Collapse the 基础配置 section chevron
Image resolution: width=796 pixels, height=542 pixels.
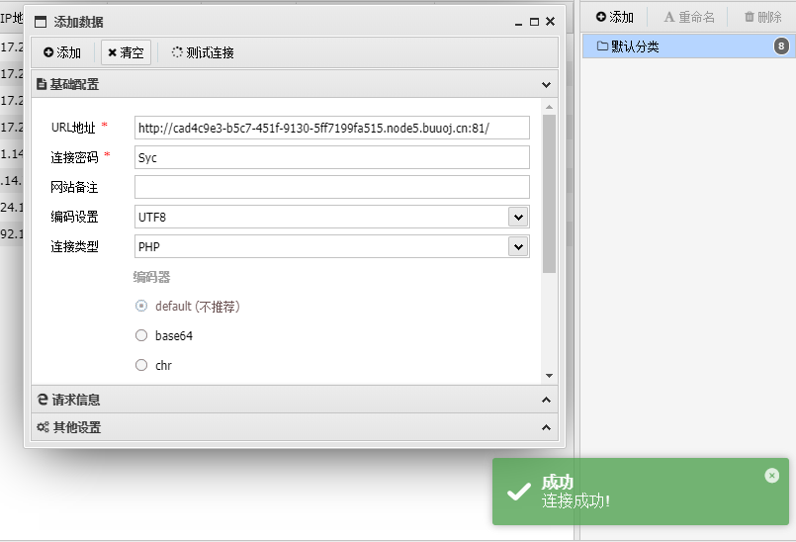[546, 84]
